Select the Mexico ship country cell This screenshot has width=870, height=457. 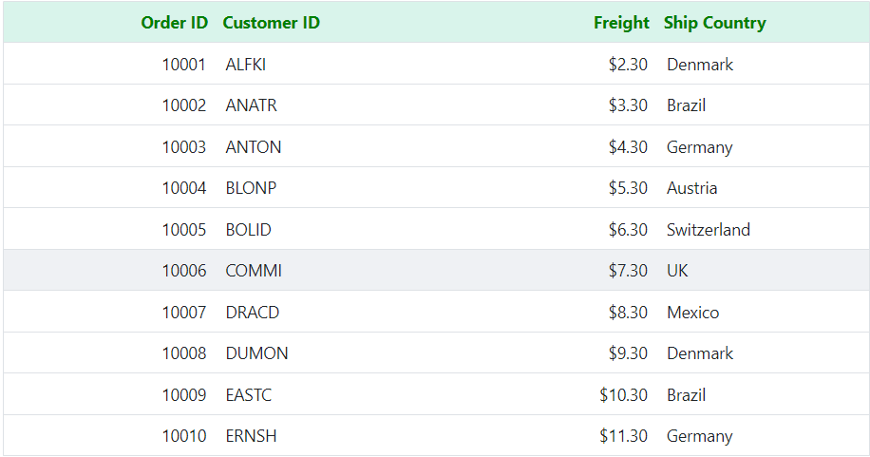[x=692, y=312]
